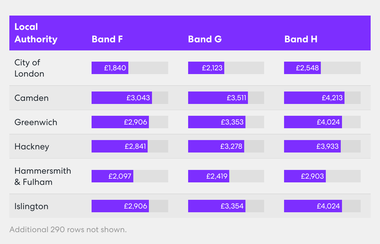Image resolution: width=380 pixels, height=244 pixels.
Task: Select the Islington row label
Action: [31, 206]
